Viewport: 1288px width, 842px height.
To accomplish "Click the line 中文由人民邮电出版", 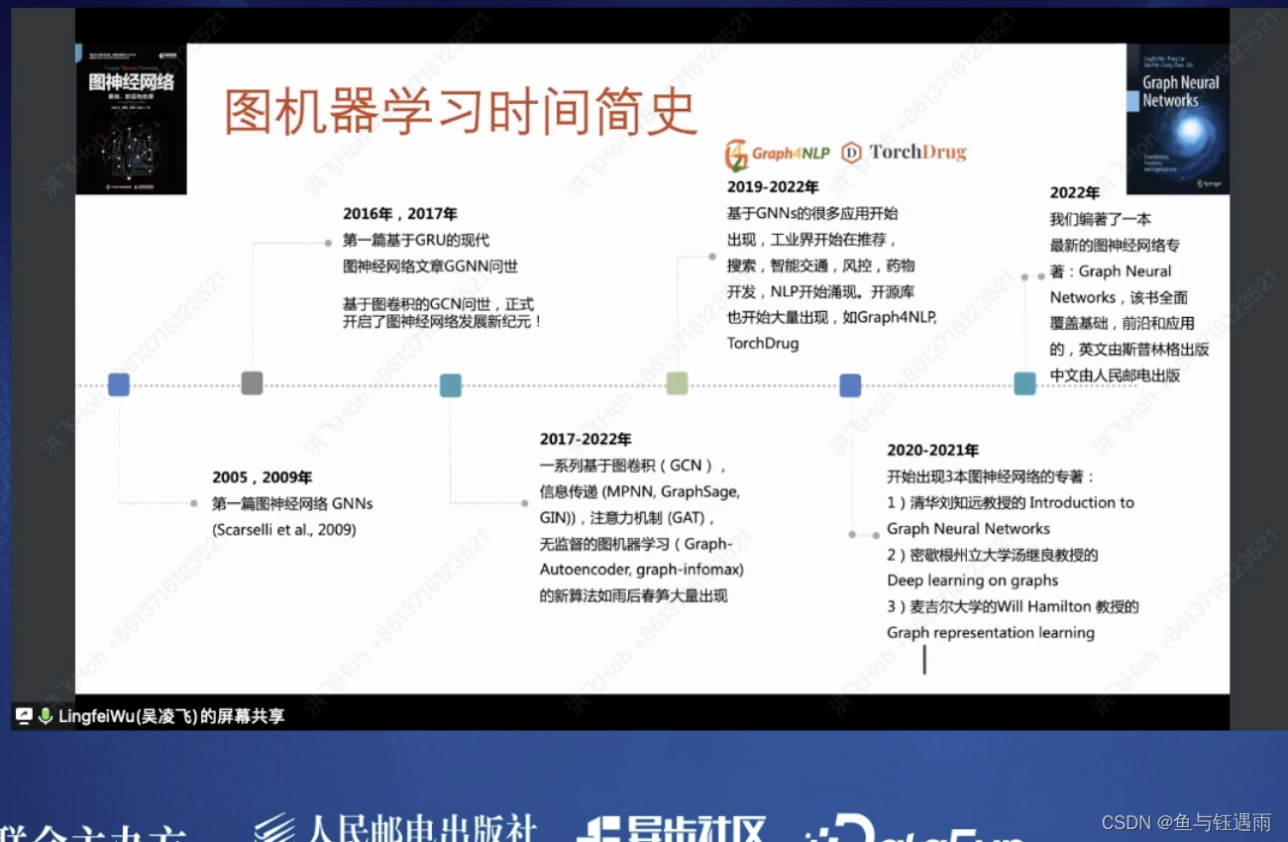I will pyautogui.click(x=1116, y=374).
